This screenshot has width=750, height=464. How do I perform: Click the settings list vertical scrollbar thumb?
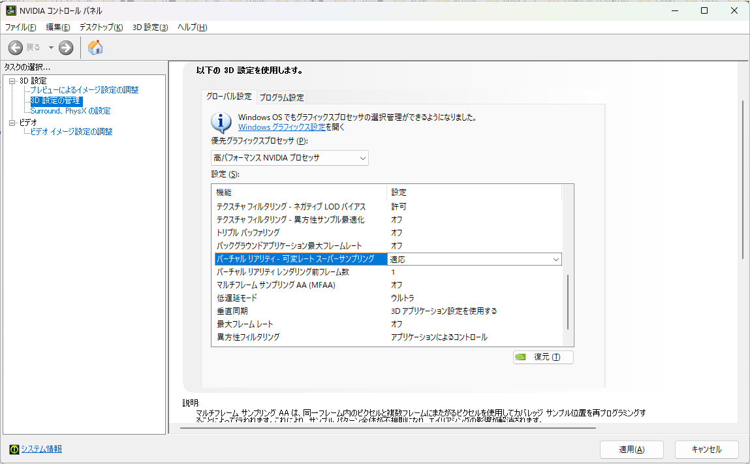(x=568, y=302)
